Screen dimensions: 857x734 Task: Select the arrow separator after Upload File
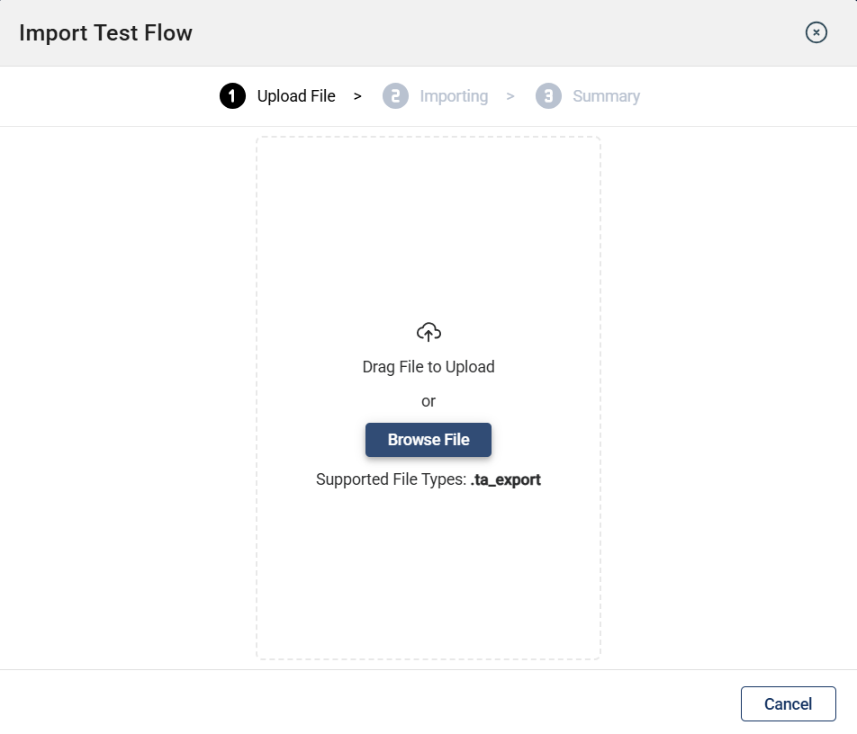357,96
